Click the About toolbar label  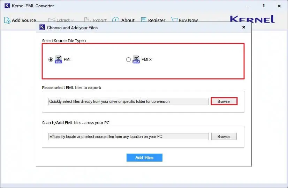128,20
